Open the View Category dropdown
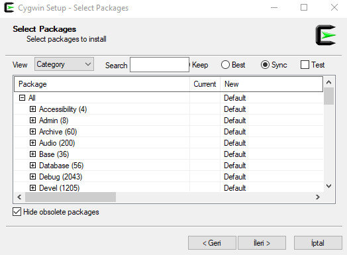This screenshot has height=255, width=347. pyautogui.click(x=64, y=64)
